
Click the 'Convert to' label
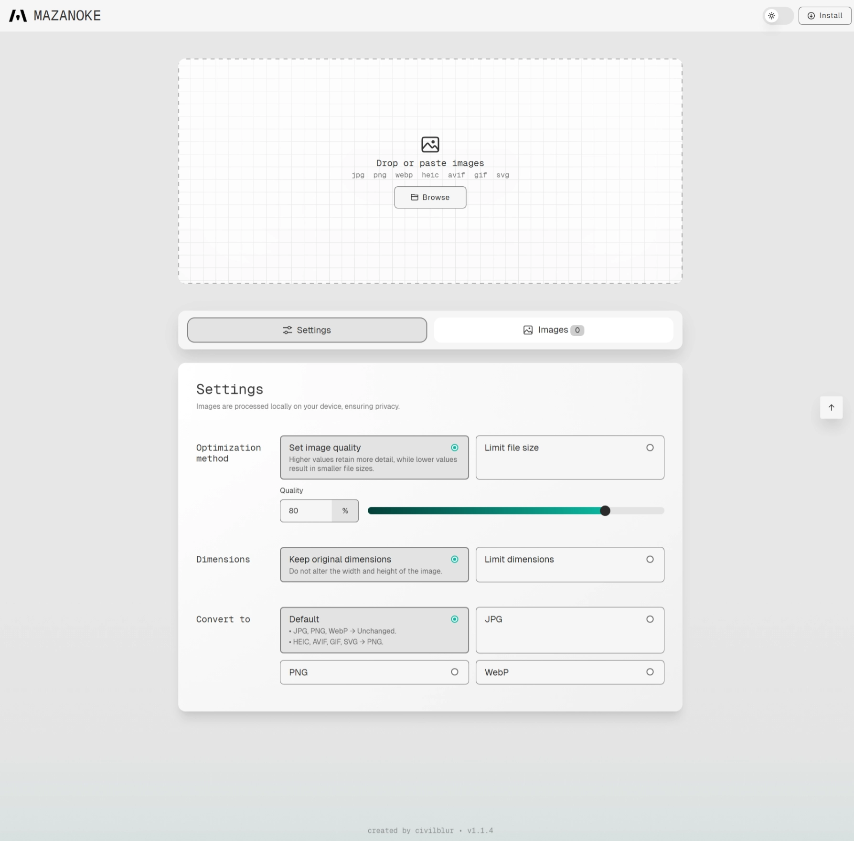tap(223, 619)
